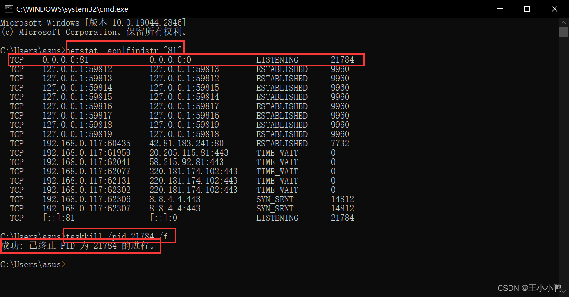Click the SYN_SENT row with 8.8.4.4:443
This screenshot has height=297, width=569.
(186, 199)
